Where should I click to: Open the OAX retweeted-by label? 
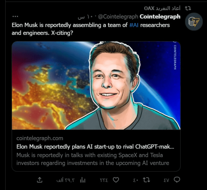pyautogui.click(x=162, y=8)
